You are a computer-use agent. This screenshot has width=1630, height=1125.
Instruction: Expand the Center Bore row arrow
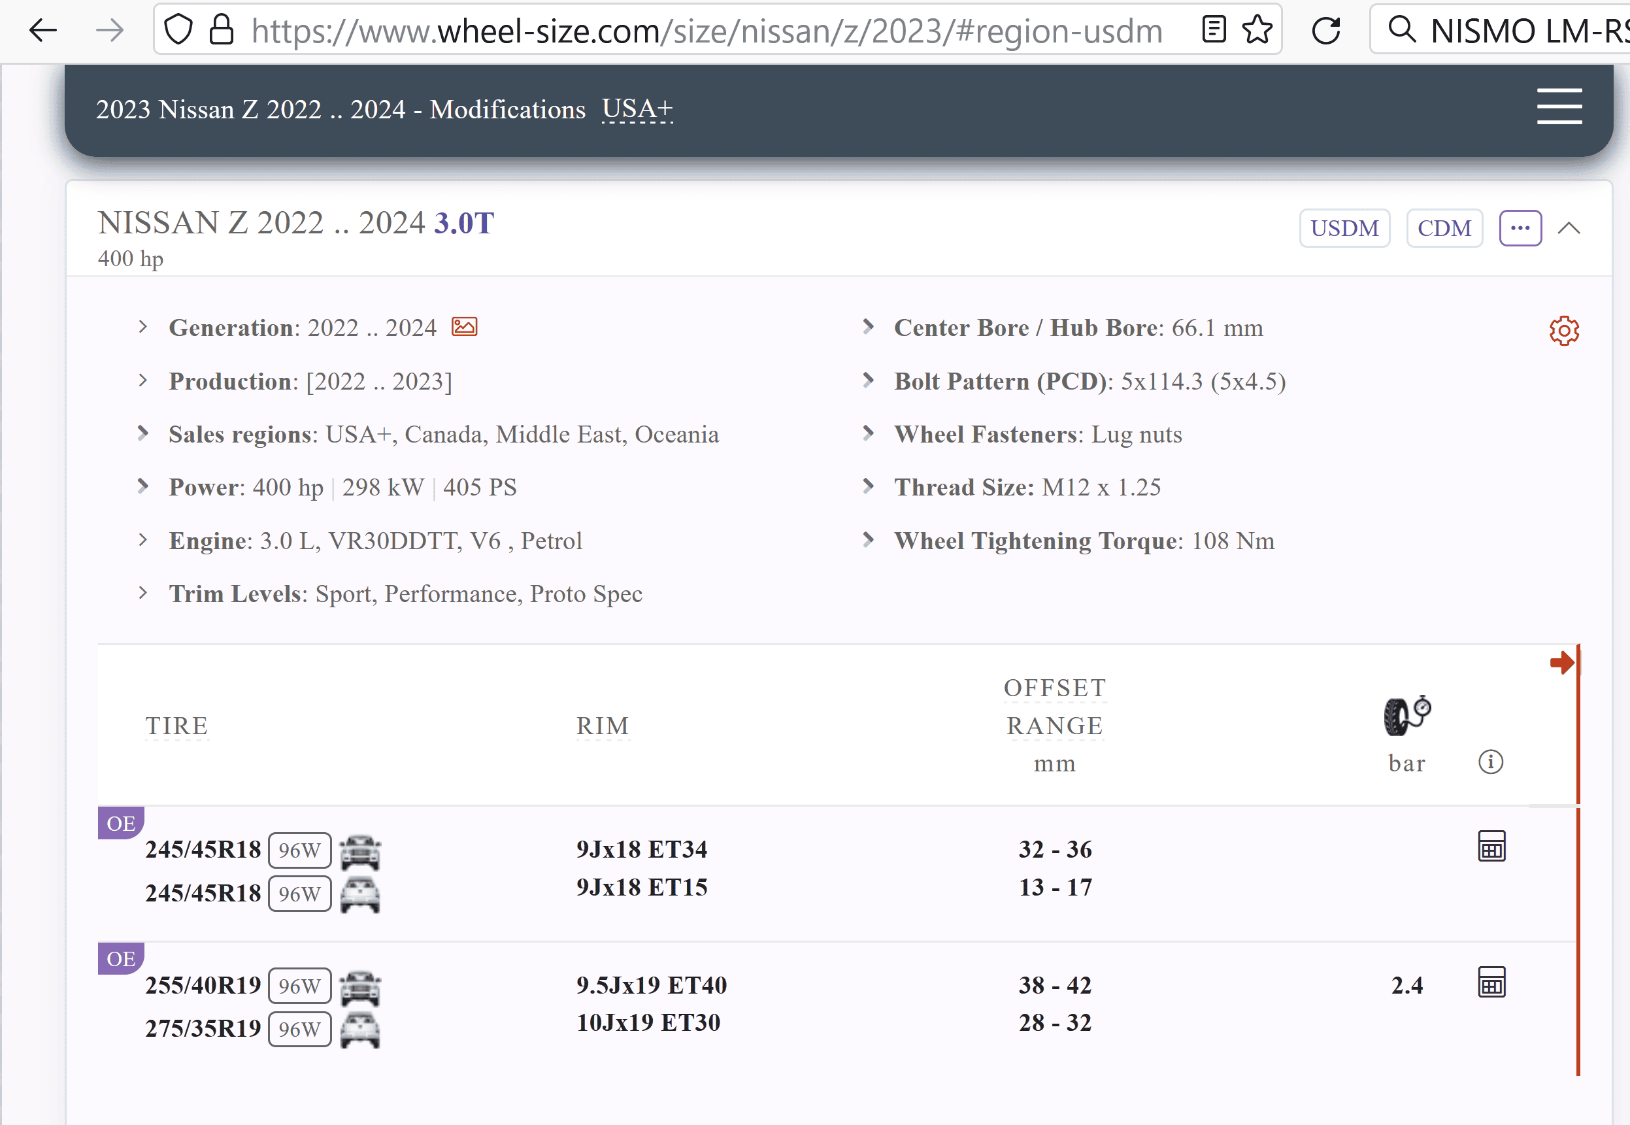click(868, 326)
